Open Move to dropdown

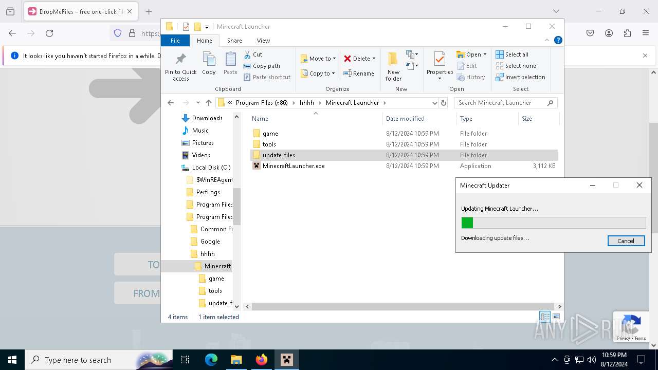click(x=318, y=59)
